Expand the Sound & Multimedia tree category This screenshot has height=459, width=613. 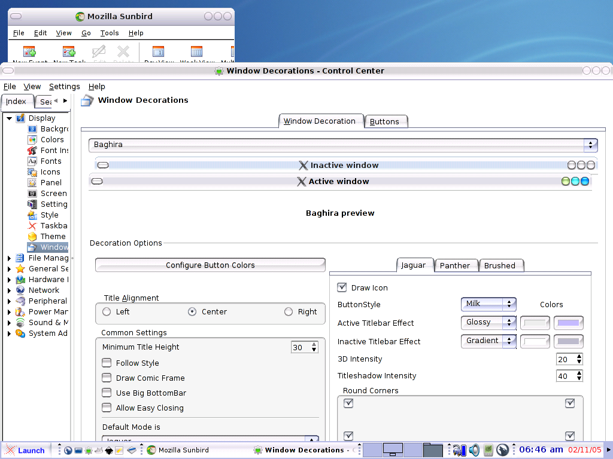tap(10, 323)
